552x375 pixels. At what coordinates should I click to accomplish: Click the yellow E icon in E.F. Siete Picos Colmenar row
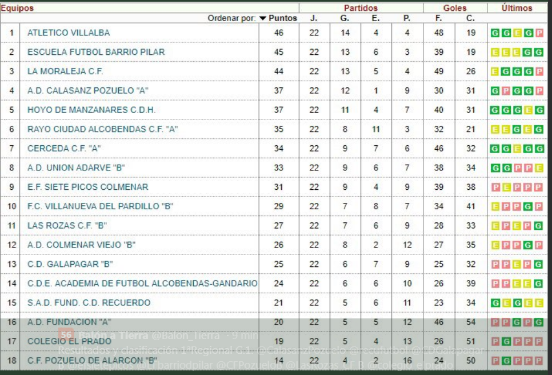506,187
